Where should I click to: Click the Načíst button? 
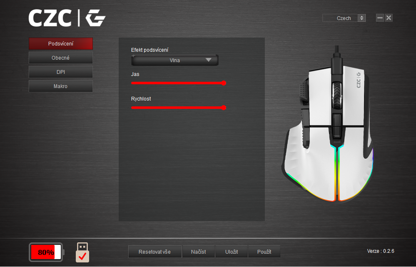(x=199, y=252)
